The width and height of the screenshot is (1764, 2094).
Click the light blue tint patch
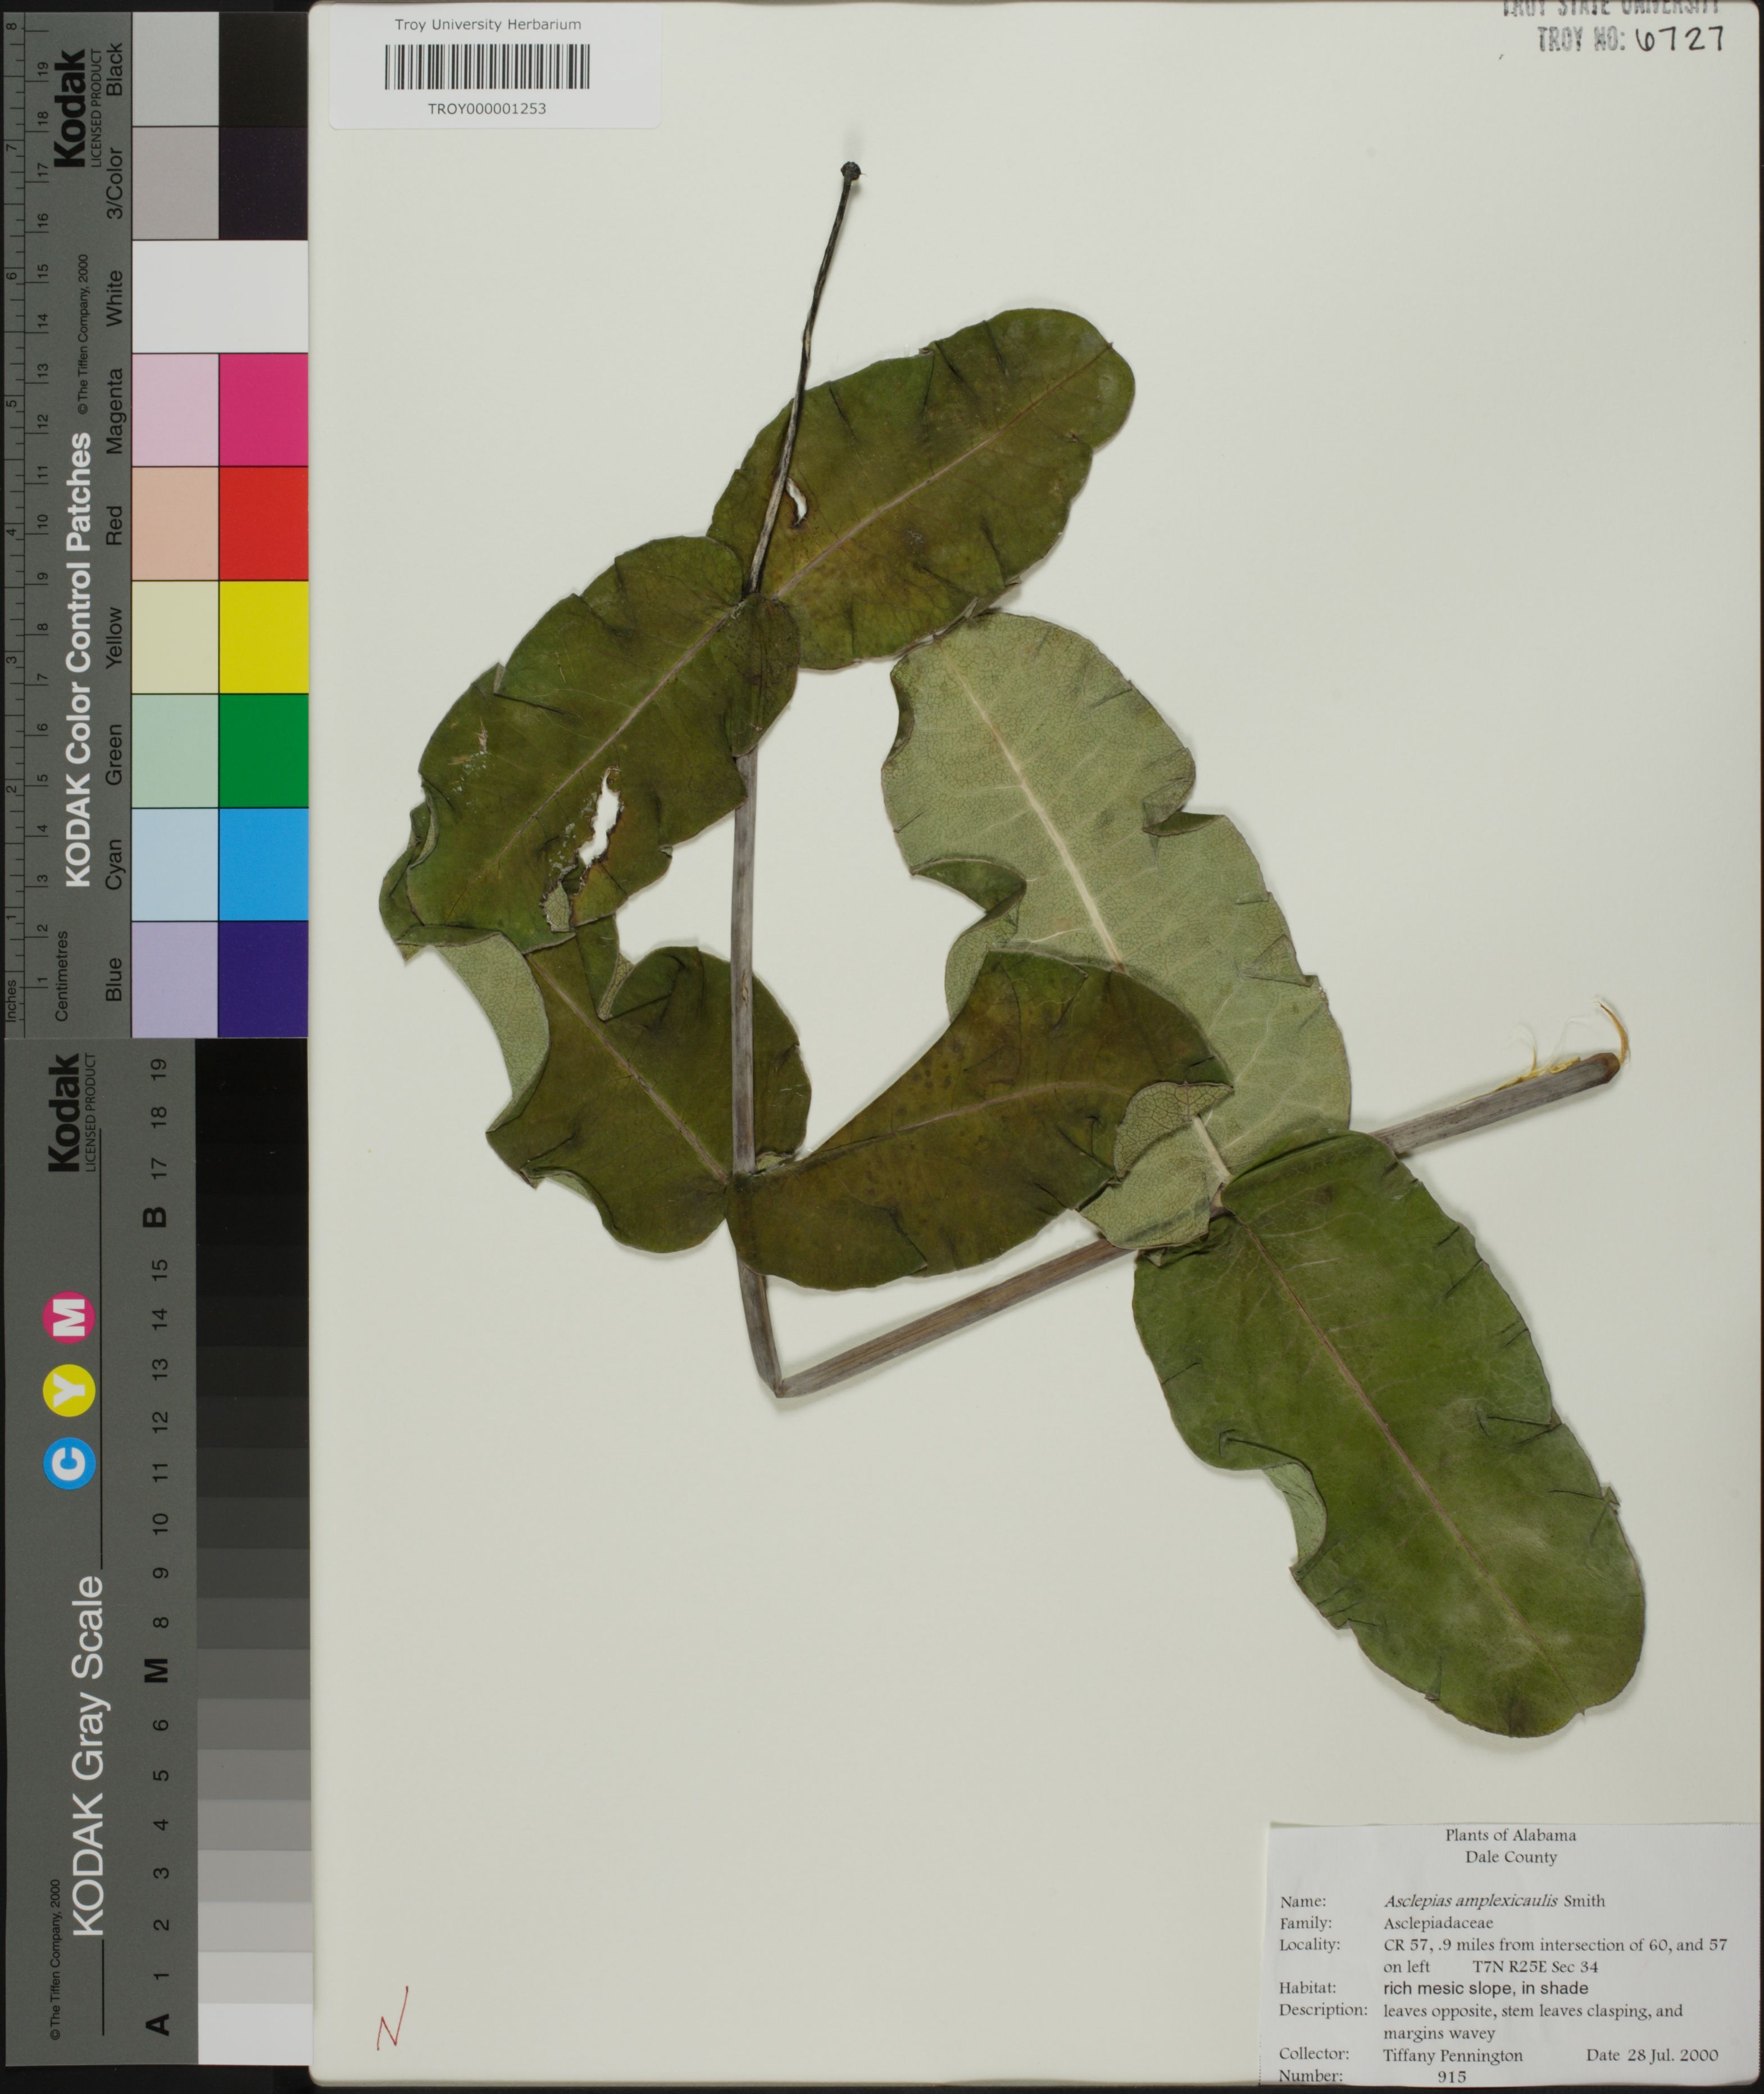point(175,978)
